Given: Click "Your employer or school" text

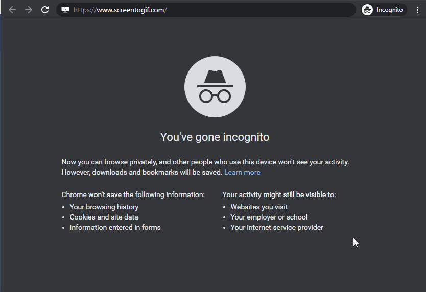Looking at the screenshot, I should tap(269, 217).
